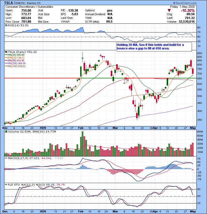207x214 pixels.
Task: Click the Options value 'yes'
Action: 110,11
